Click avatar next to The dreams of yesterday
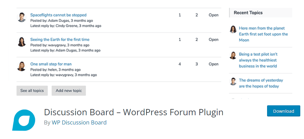304x139 pixels. pyautogui.click(x=233, y=81)
